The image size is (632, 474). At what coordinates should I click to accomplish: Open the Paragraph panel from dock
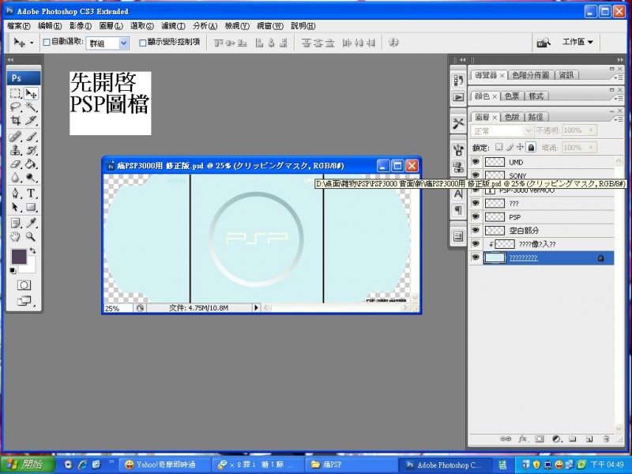458,210
